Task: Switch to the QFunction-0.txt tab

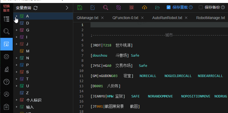Action: (x=125, y=18)
